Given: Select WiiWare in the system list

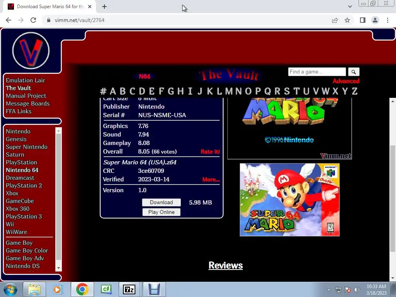Looking at the screenshot, I should (x=16, y=232).
